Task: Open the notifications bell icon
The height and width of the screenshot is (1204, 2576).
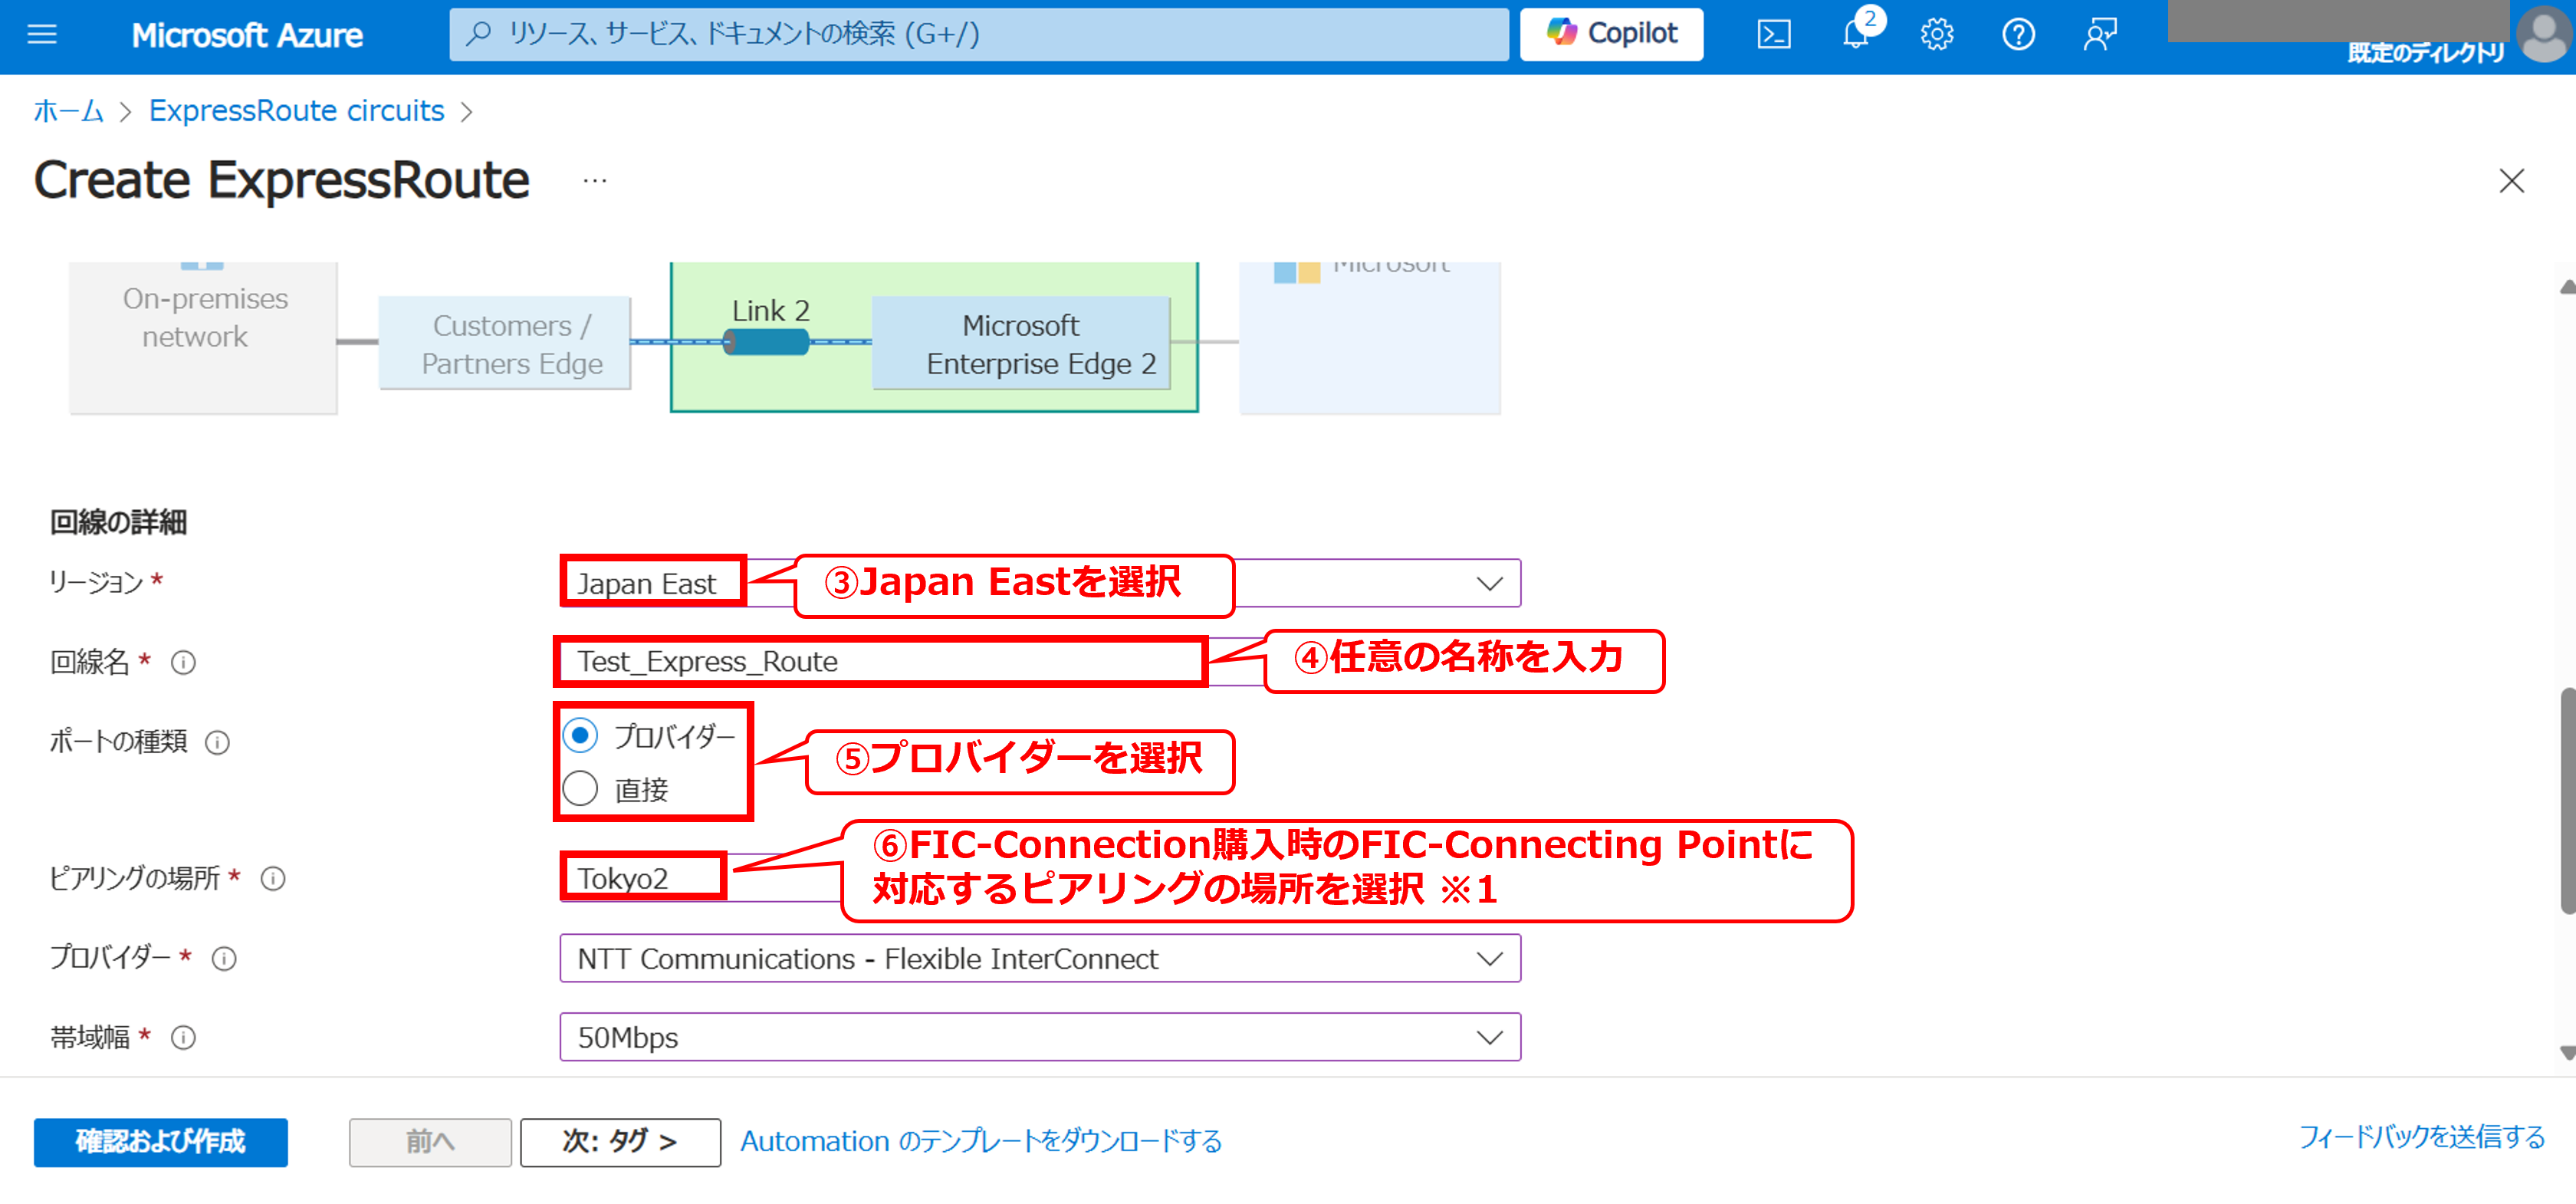Action: tap(1855, 35)
